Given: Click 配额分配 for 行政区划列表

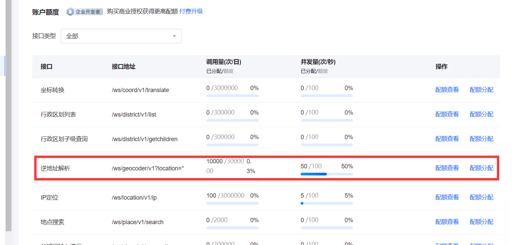Looking at the screenshot, I should (481, 114).
